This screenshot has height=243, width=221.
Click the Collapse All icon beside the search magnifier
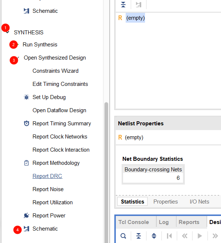point(138,236)
